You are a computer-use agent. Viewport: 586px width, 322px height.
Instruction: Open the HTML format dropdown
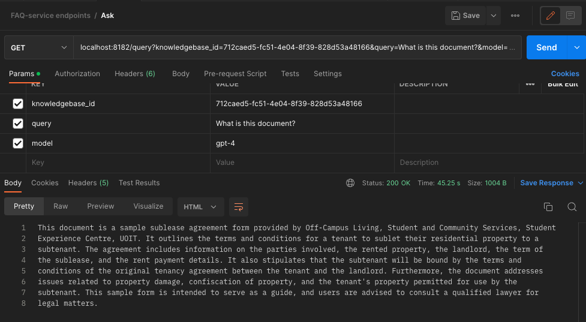[x=200, y=207]
